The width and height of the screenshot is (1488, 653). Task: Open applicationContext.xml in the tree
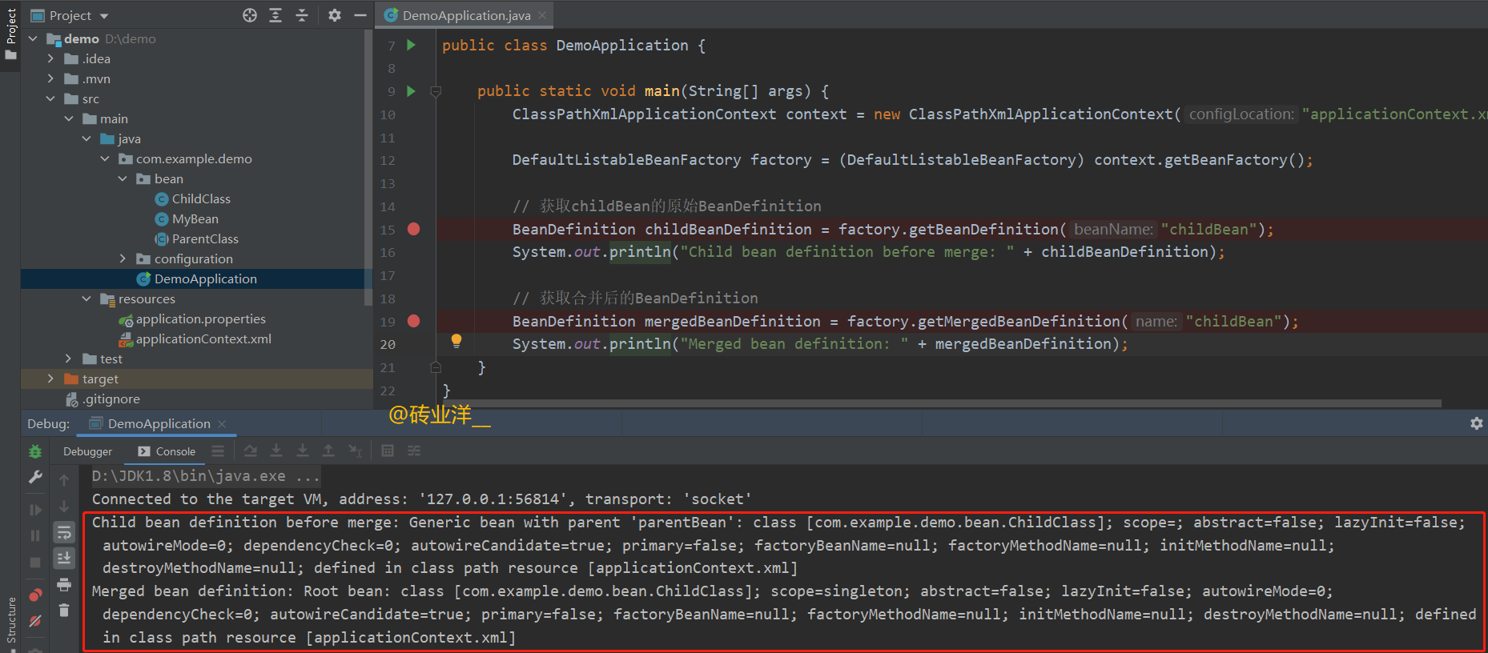click(203, 339)
